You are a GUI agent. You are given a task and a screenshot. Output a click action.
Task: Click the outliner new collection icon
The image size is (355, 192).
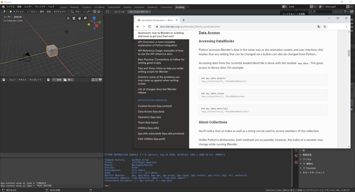tap(352, 12)
